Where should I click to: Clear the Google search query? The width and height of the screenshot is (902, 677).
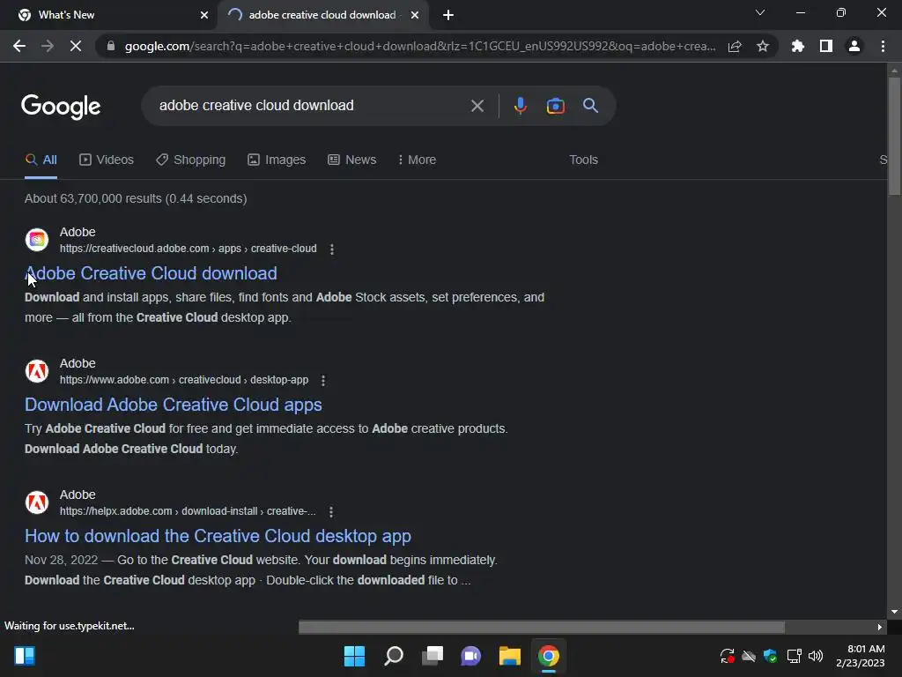pos(477,106)
